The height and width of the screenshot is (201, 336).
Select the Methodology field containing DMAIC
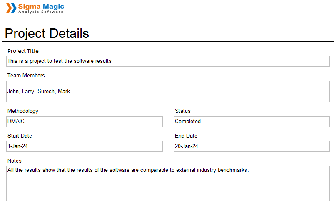85,122
